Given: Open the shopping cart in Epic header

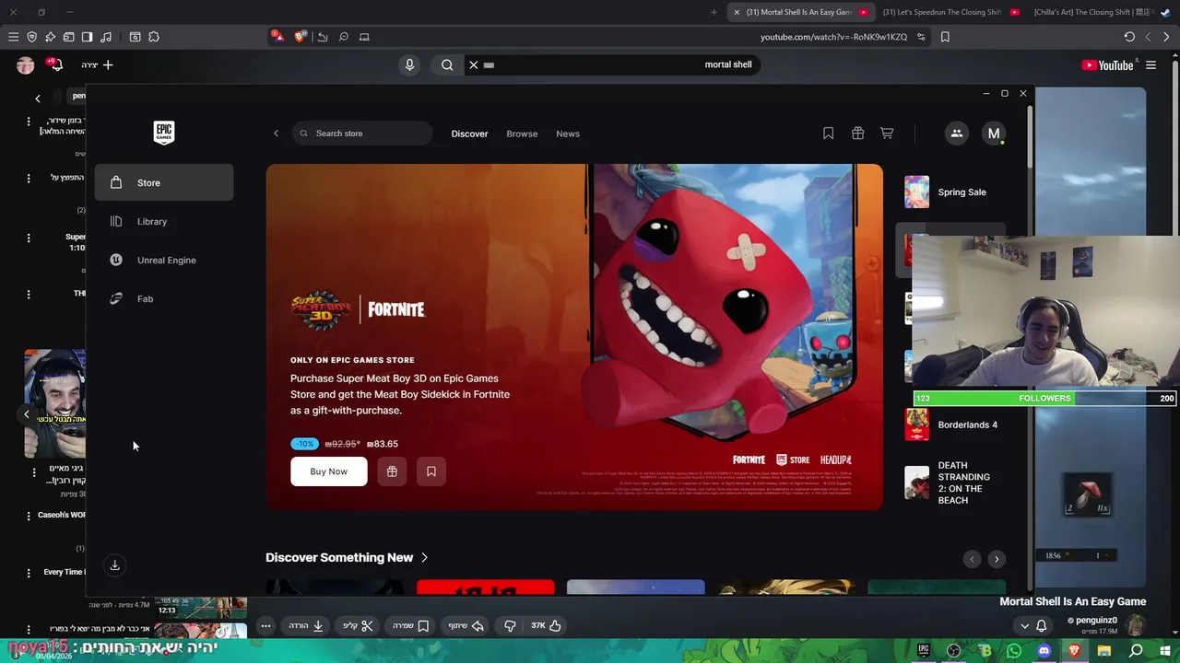Looking at the screenshot, I should point(887,134).
